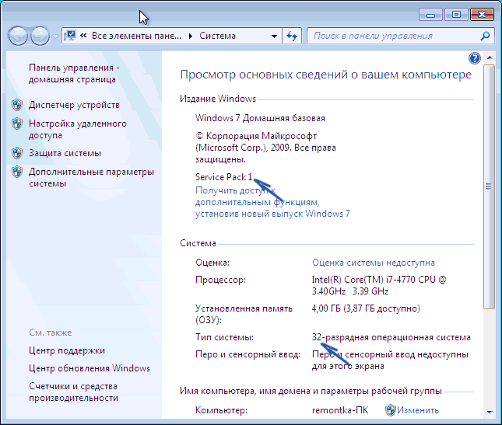Image resolution: width=502 pixels, height=425 pixels.
Task: Click the computer icon in address bar
Action: 70,36
